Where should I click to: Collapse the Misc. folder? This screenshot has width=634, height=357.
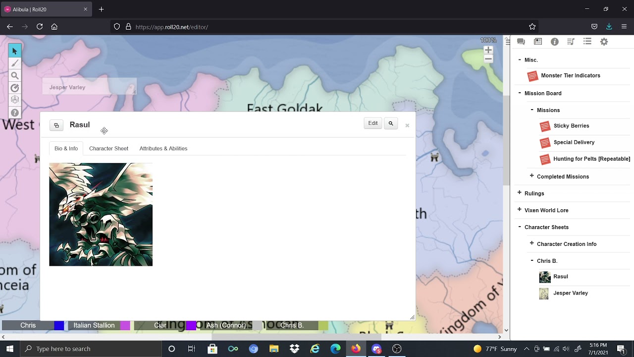point(520,59)
